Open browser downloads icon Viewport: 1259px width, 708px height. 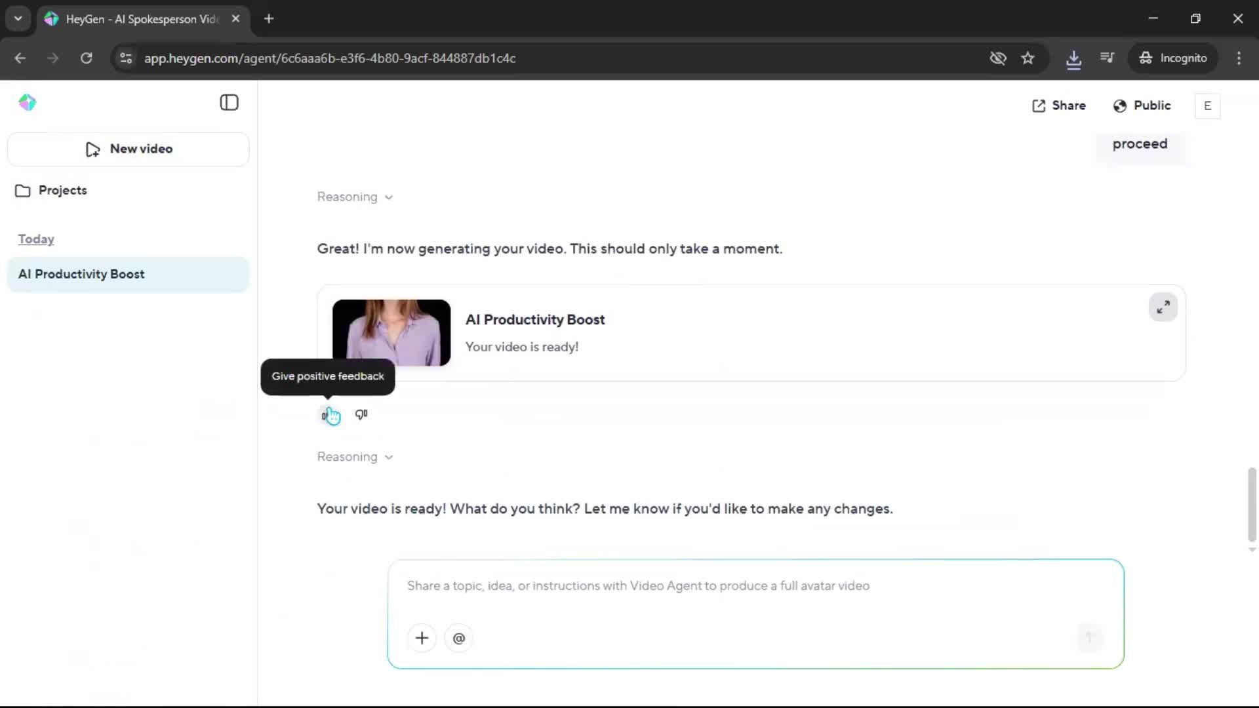click(x=1073, y=58)
